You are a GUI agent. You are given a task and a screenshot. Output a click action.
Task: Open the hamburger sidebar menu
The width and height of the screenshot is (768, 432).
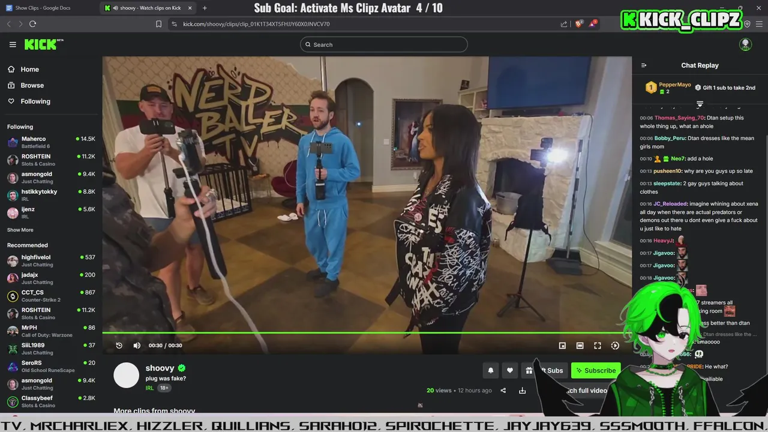13,44
